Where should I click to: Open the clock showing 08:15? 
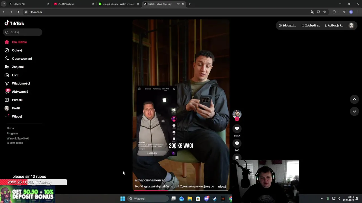[x=348, y=198]
